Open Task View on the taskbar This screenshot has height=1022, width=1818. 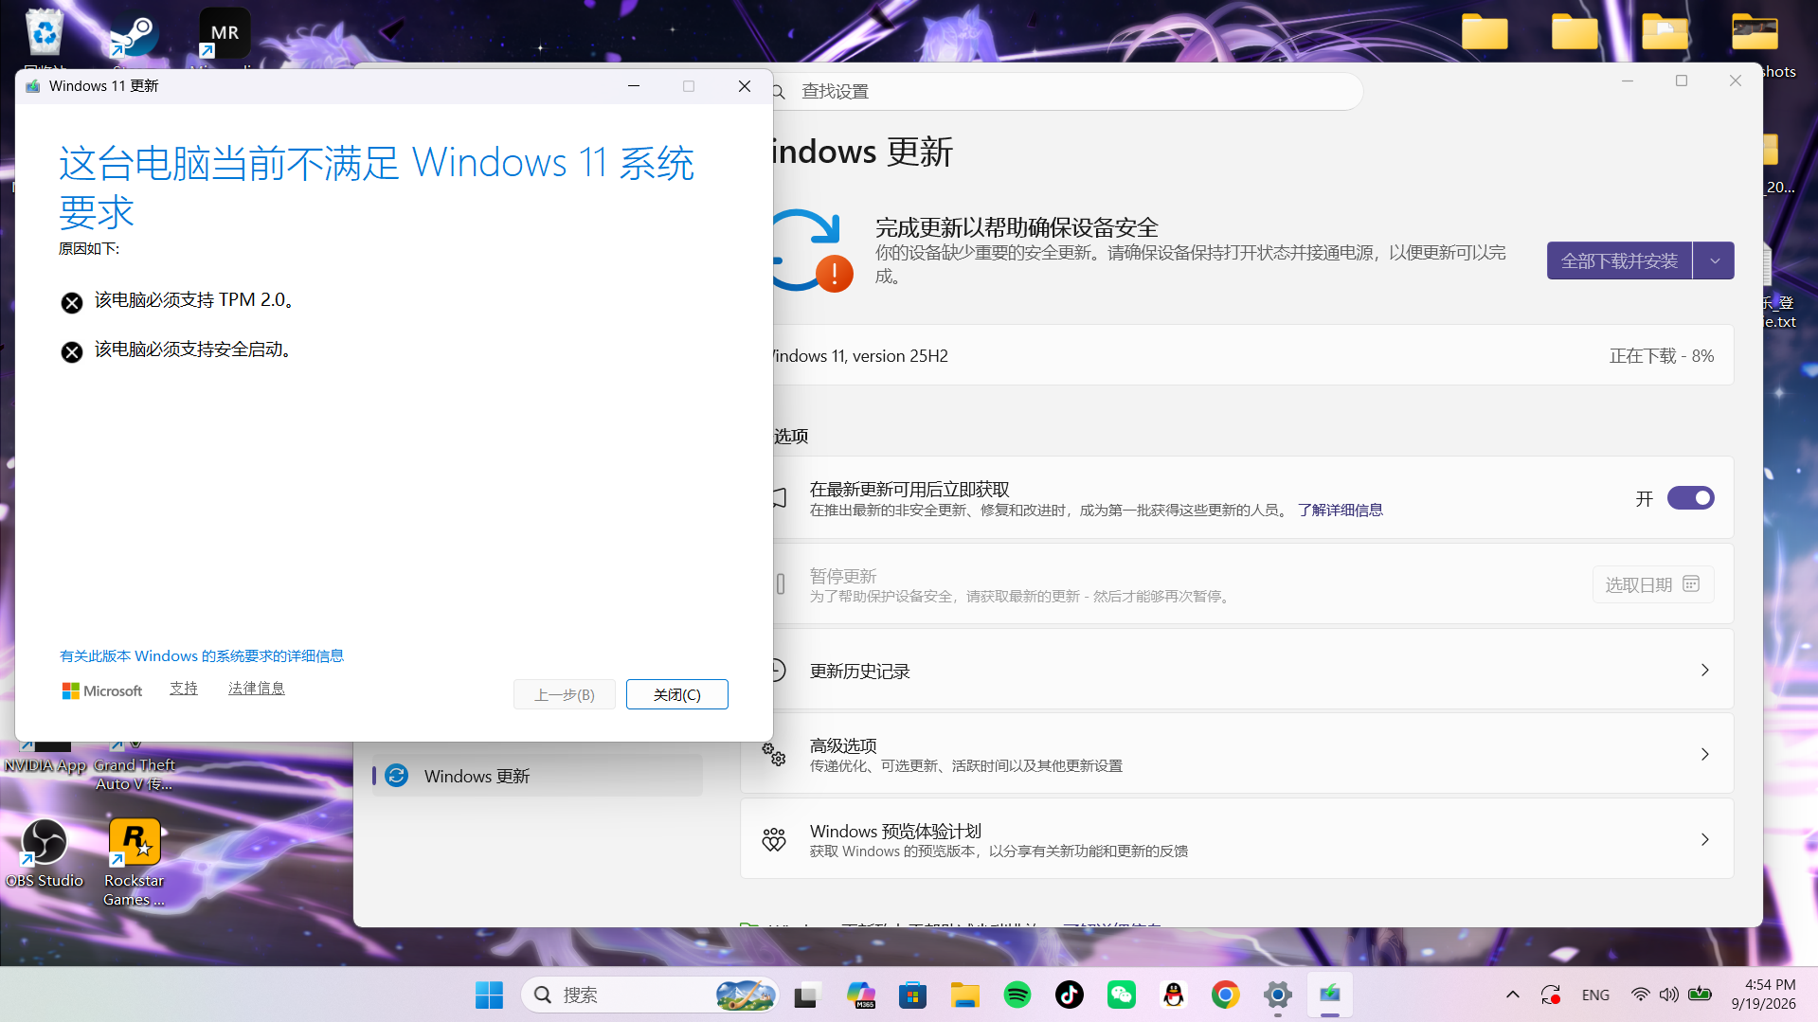(x=805, y=995)
